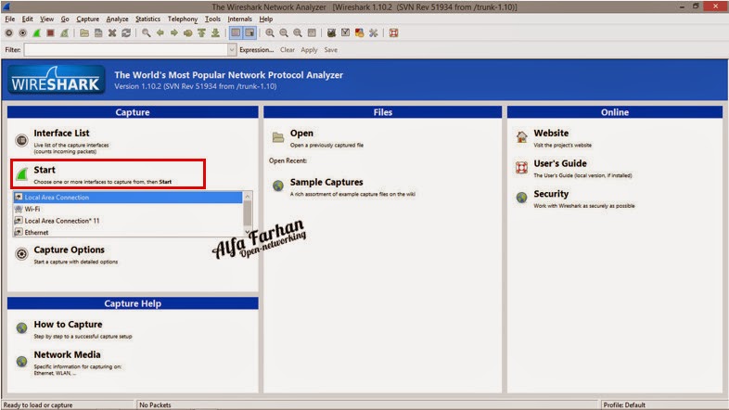Select Local Area Connection interface
The image size is (729, 410).
coord(128,198)
